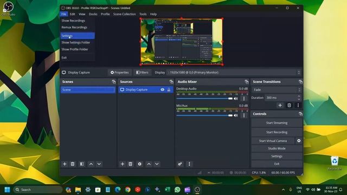Move source up with arrow icon
Image resolution: width=347 pixels, height=195 pixels.
[149, 164]
